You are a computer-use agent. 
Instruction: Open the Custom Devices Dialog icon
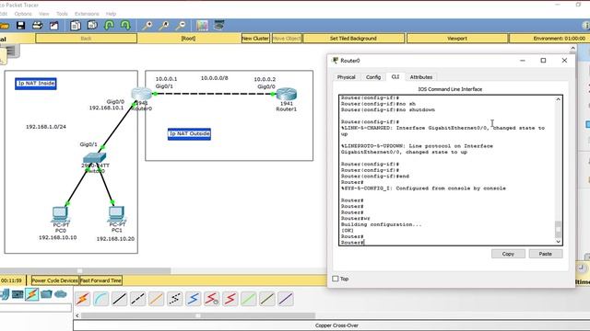[219, 26]
